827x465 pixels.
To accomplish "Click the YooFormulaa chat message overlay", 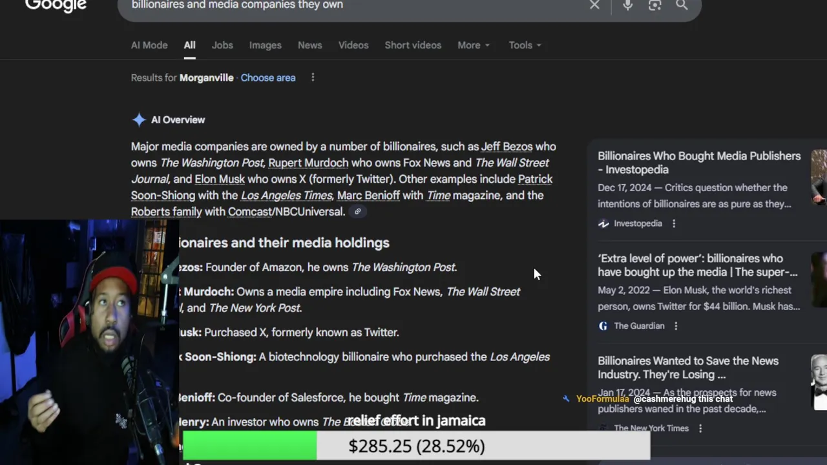I will pos(648,399).
